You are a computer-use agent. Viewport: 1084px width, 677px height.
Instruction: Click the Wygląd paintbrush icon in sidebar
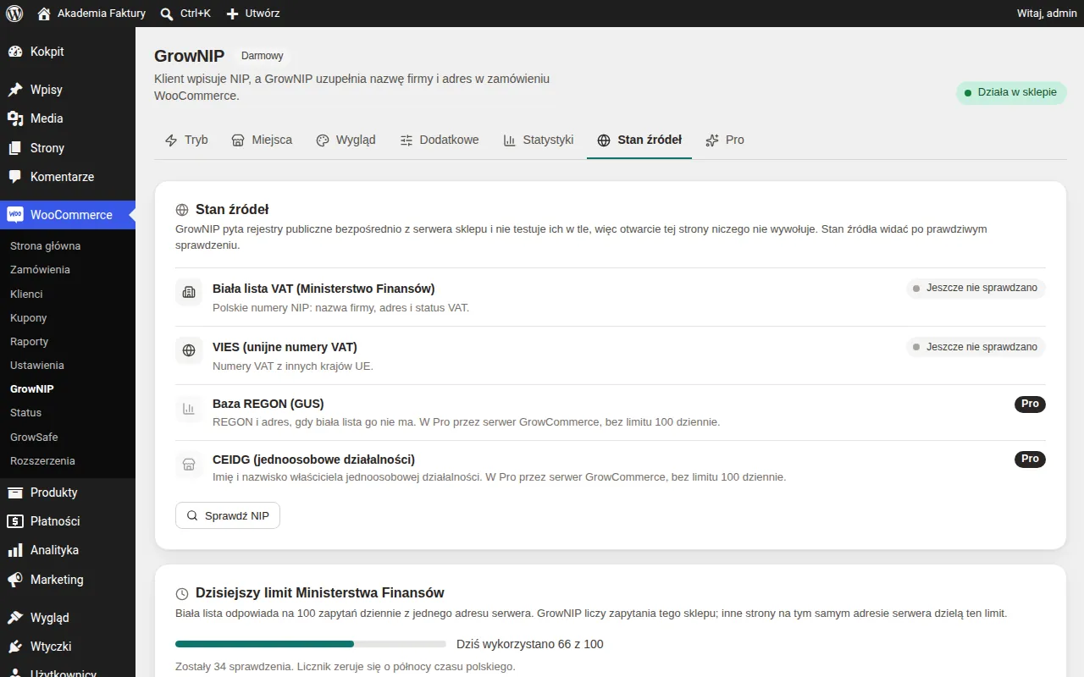pos(15,618)
